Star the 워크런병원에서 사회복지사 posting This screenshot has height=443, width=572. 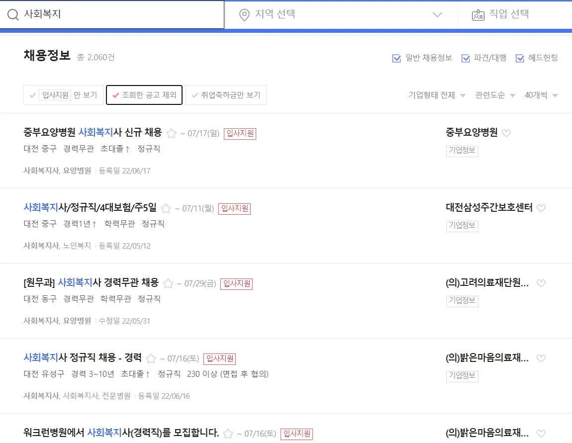click(x=228, y=434)
